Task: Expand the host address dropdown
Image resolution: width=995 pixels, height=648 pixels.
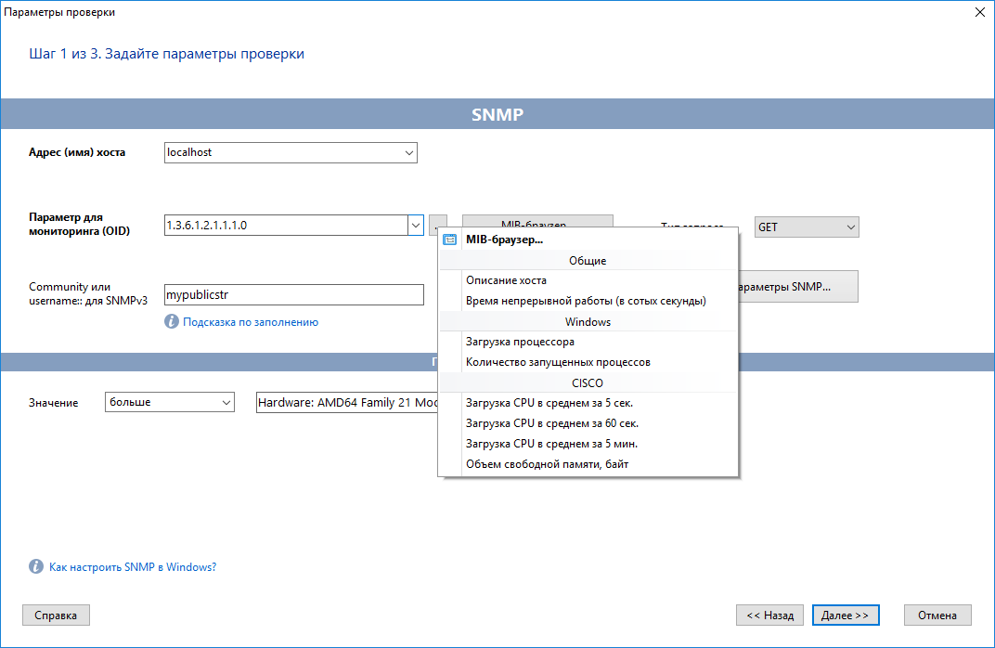Action: [x=408, y=152]
